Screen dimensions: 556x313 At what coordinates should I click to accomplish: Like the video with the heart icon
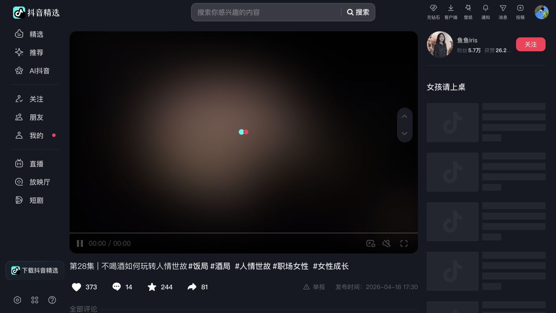76,287
